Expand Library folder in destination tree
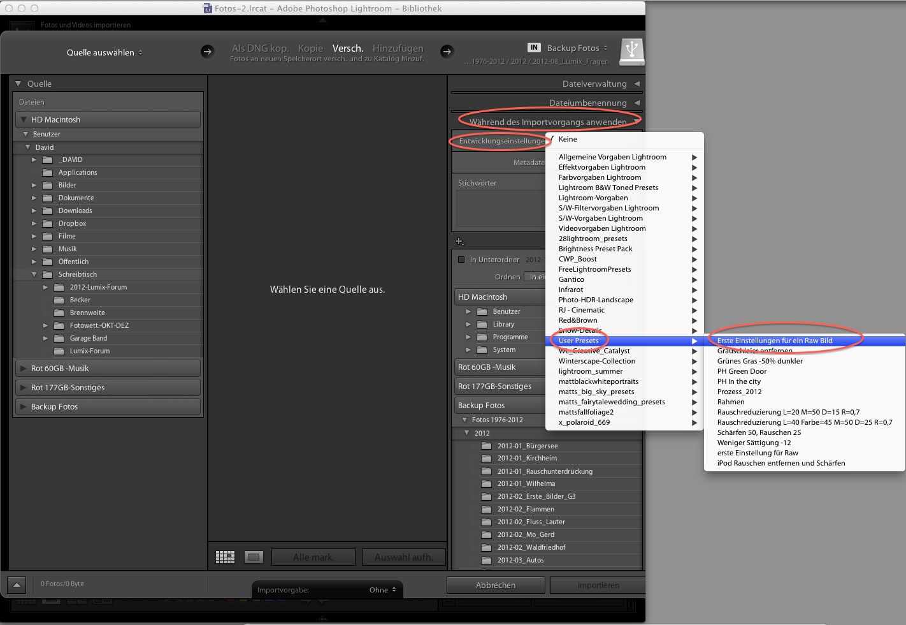This screenshot has height=625, width=906. click(468, 324)
